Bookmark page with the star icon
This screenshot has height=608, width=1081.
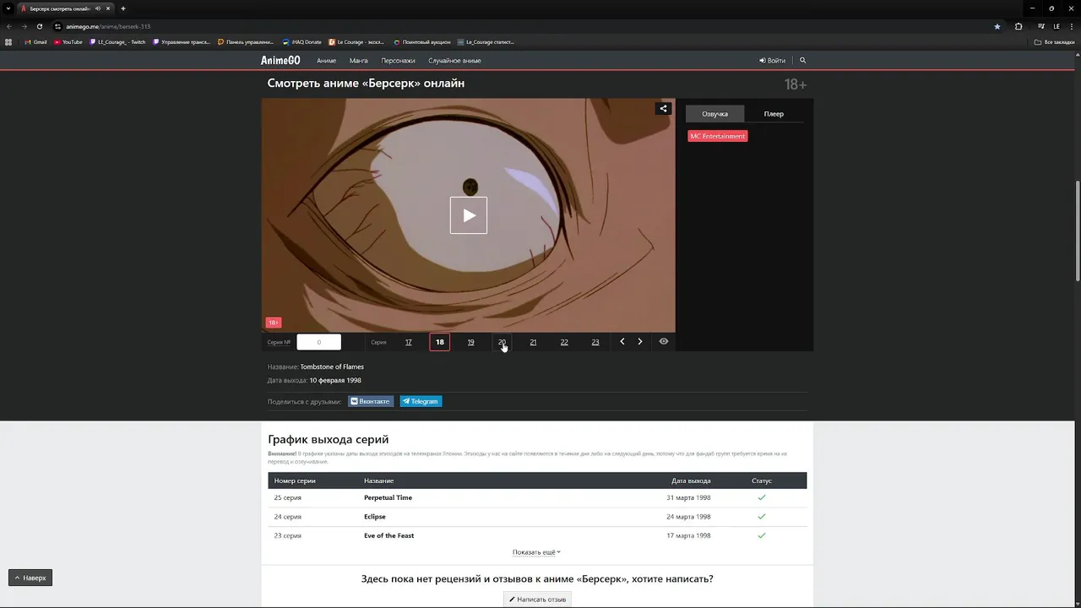click(x=997, y=26)
